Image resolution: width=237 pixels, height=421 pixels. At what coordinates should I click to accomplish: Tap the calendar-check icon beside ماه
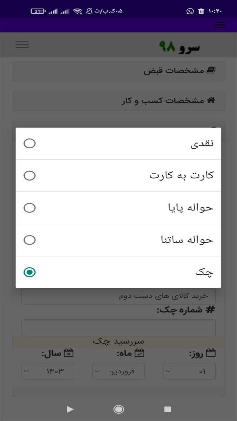(x=140, y=353)
